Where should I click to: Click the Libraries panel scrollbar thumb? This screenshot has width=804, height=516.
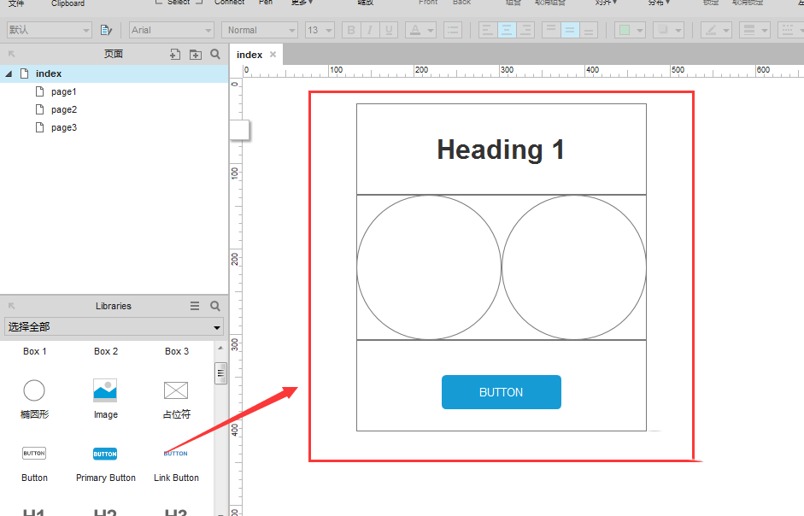[220, 373]
